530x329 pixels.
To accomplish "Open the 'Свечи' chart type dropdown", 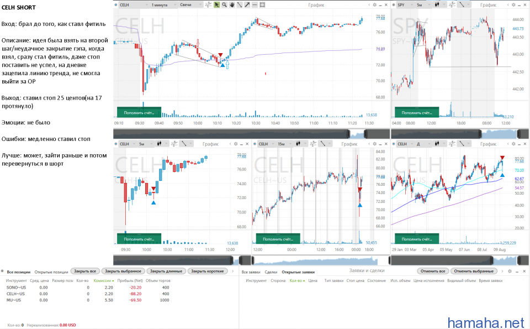I will pos(190,5).
